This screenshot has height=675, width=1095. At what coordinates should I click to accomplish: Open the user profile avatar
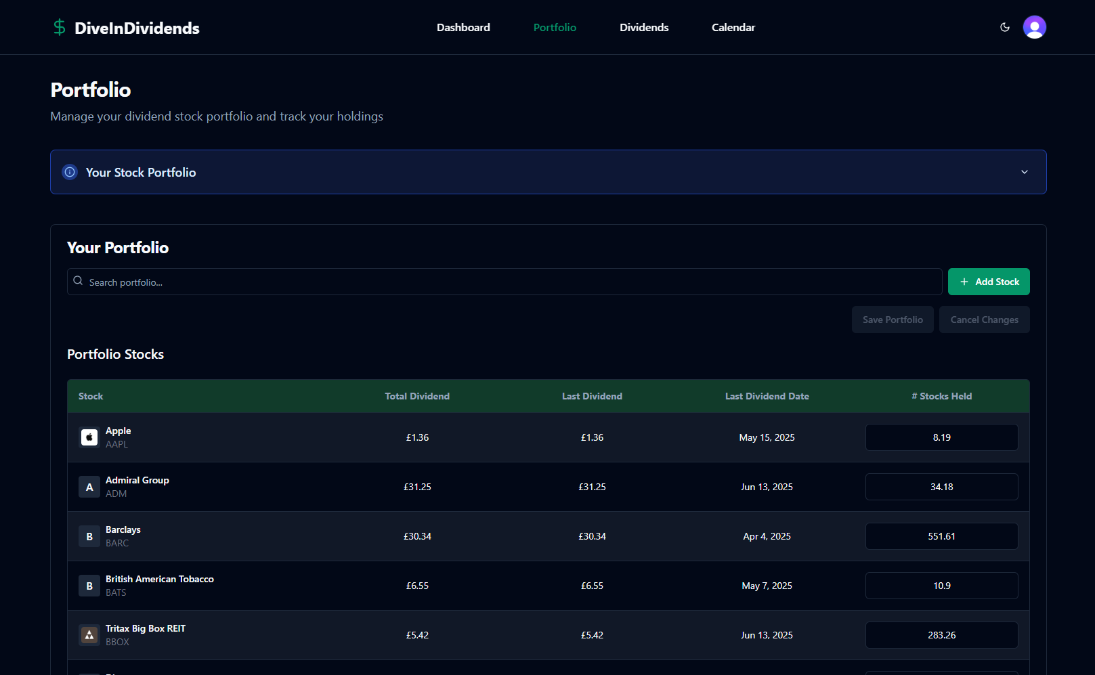tap(1035, 27)
